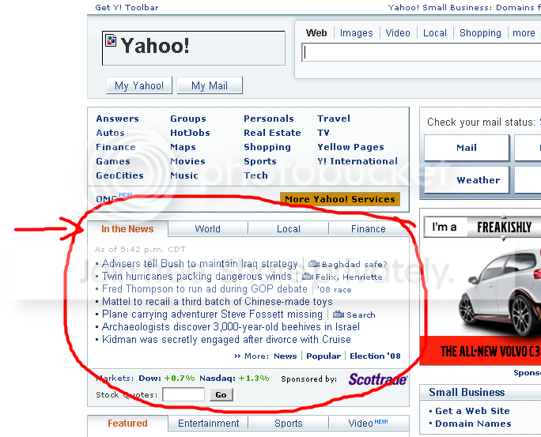Click the Go stock quotes button
This screenshot has height=437, width=541.
221,394
